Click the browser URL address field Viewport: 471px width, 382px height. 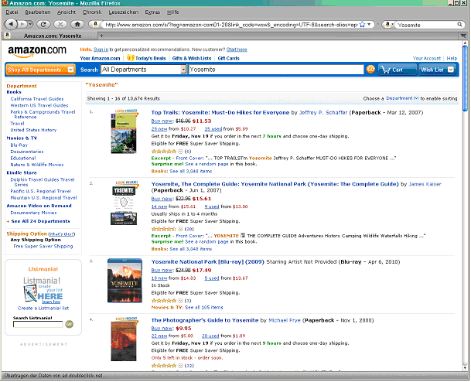231,25
